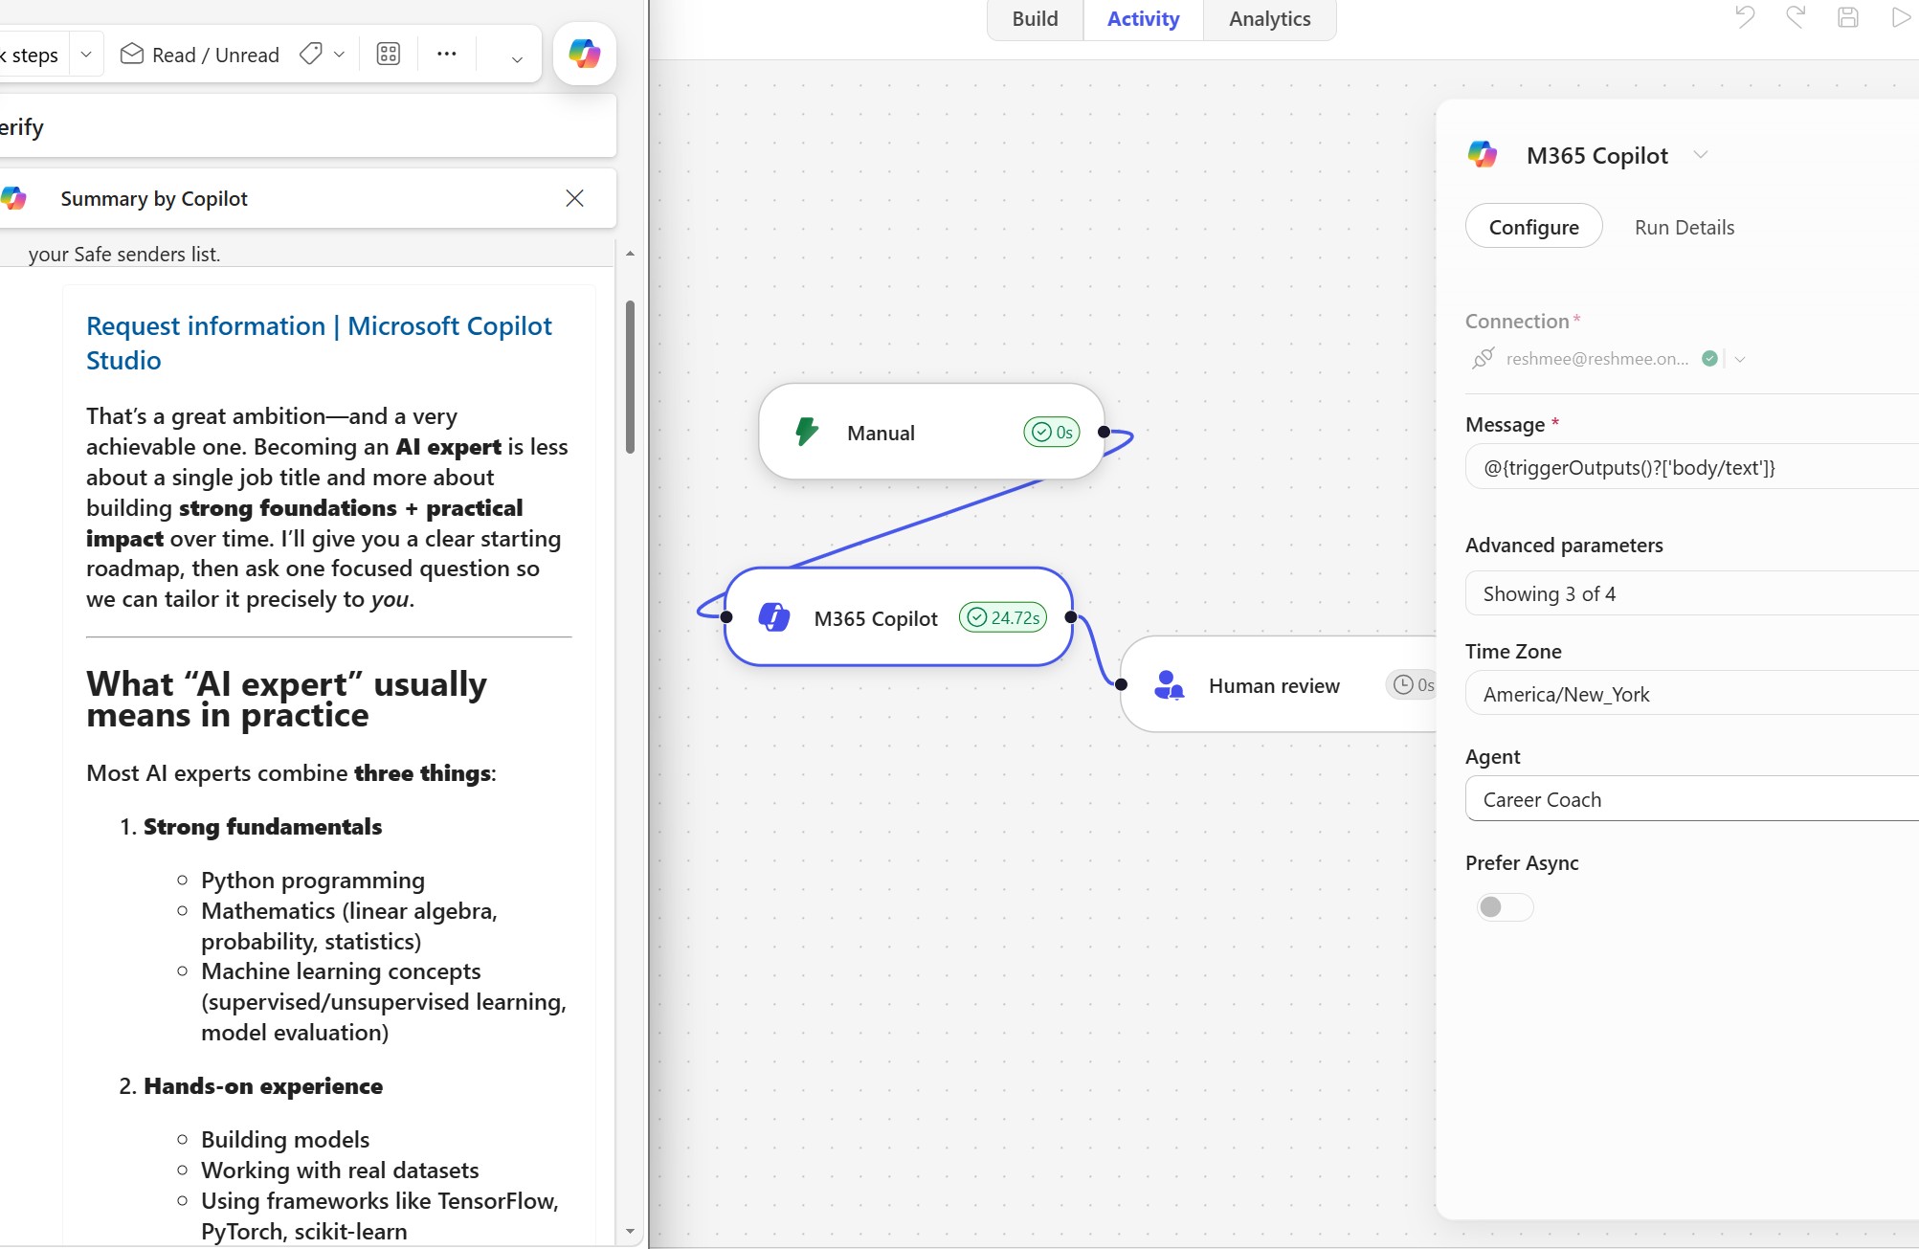Click the save disk icon
Image resolution: width=1919 pixels, height=1249 pixels.
click(1847, 17)
